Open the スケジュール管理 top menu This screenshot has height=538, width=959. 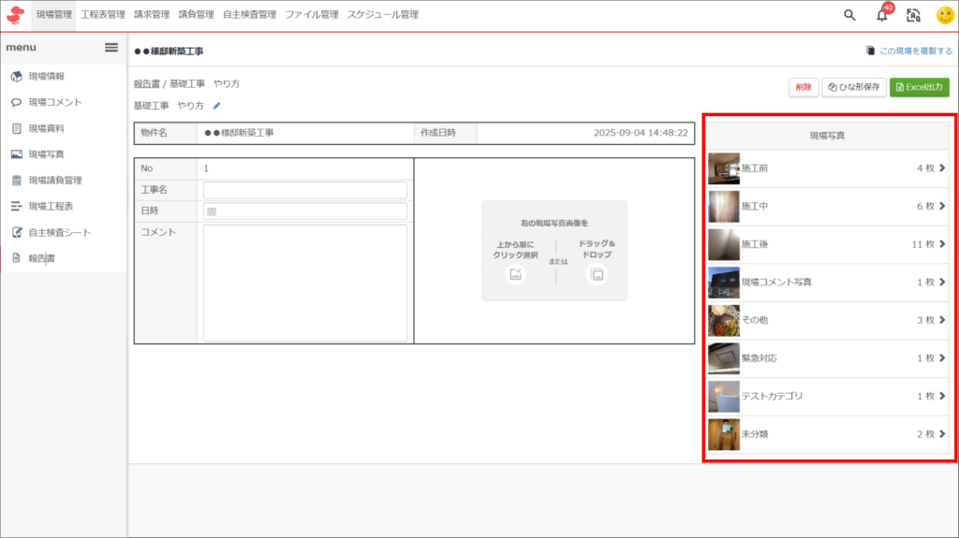click(382, 15)
